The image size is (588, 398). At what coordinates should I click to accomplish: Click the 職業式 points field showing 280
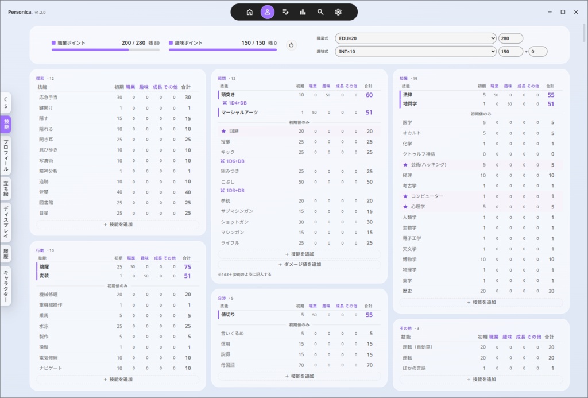(x=510, y=38)
